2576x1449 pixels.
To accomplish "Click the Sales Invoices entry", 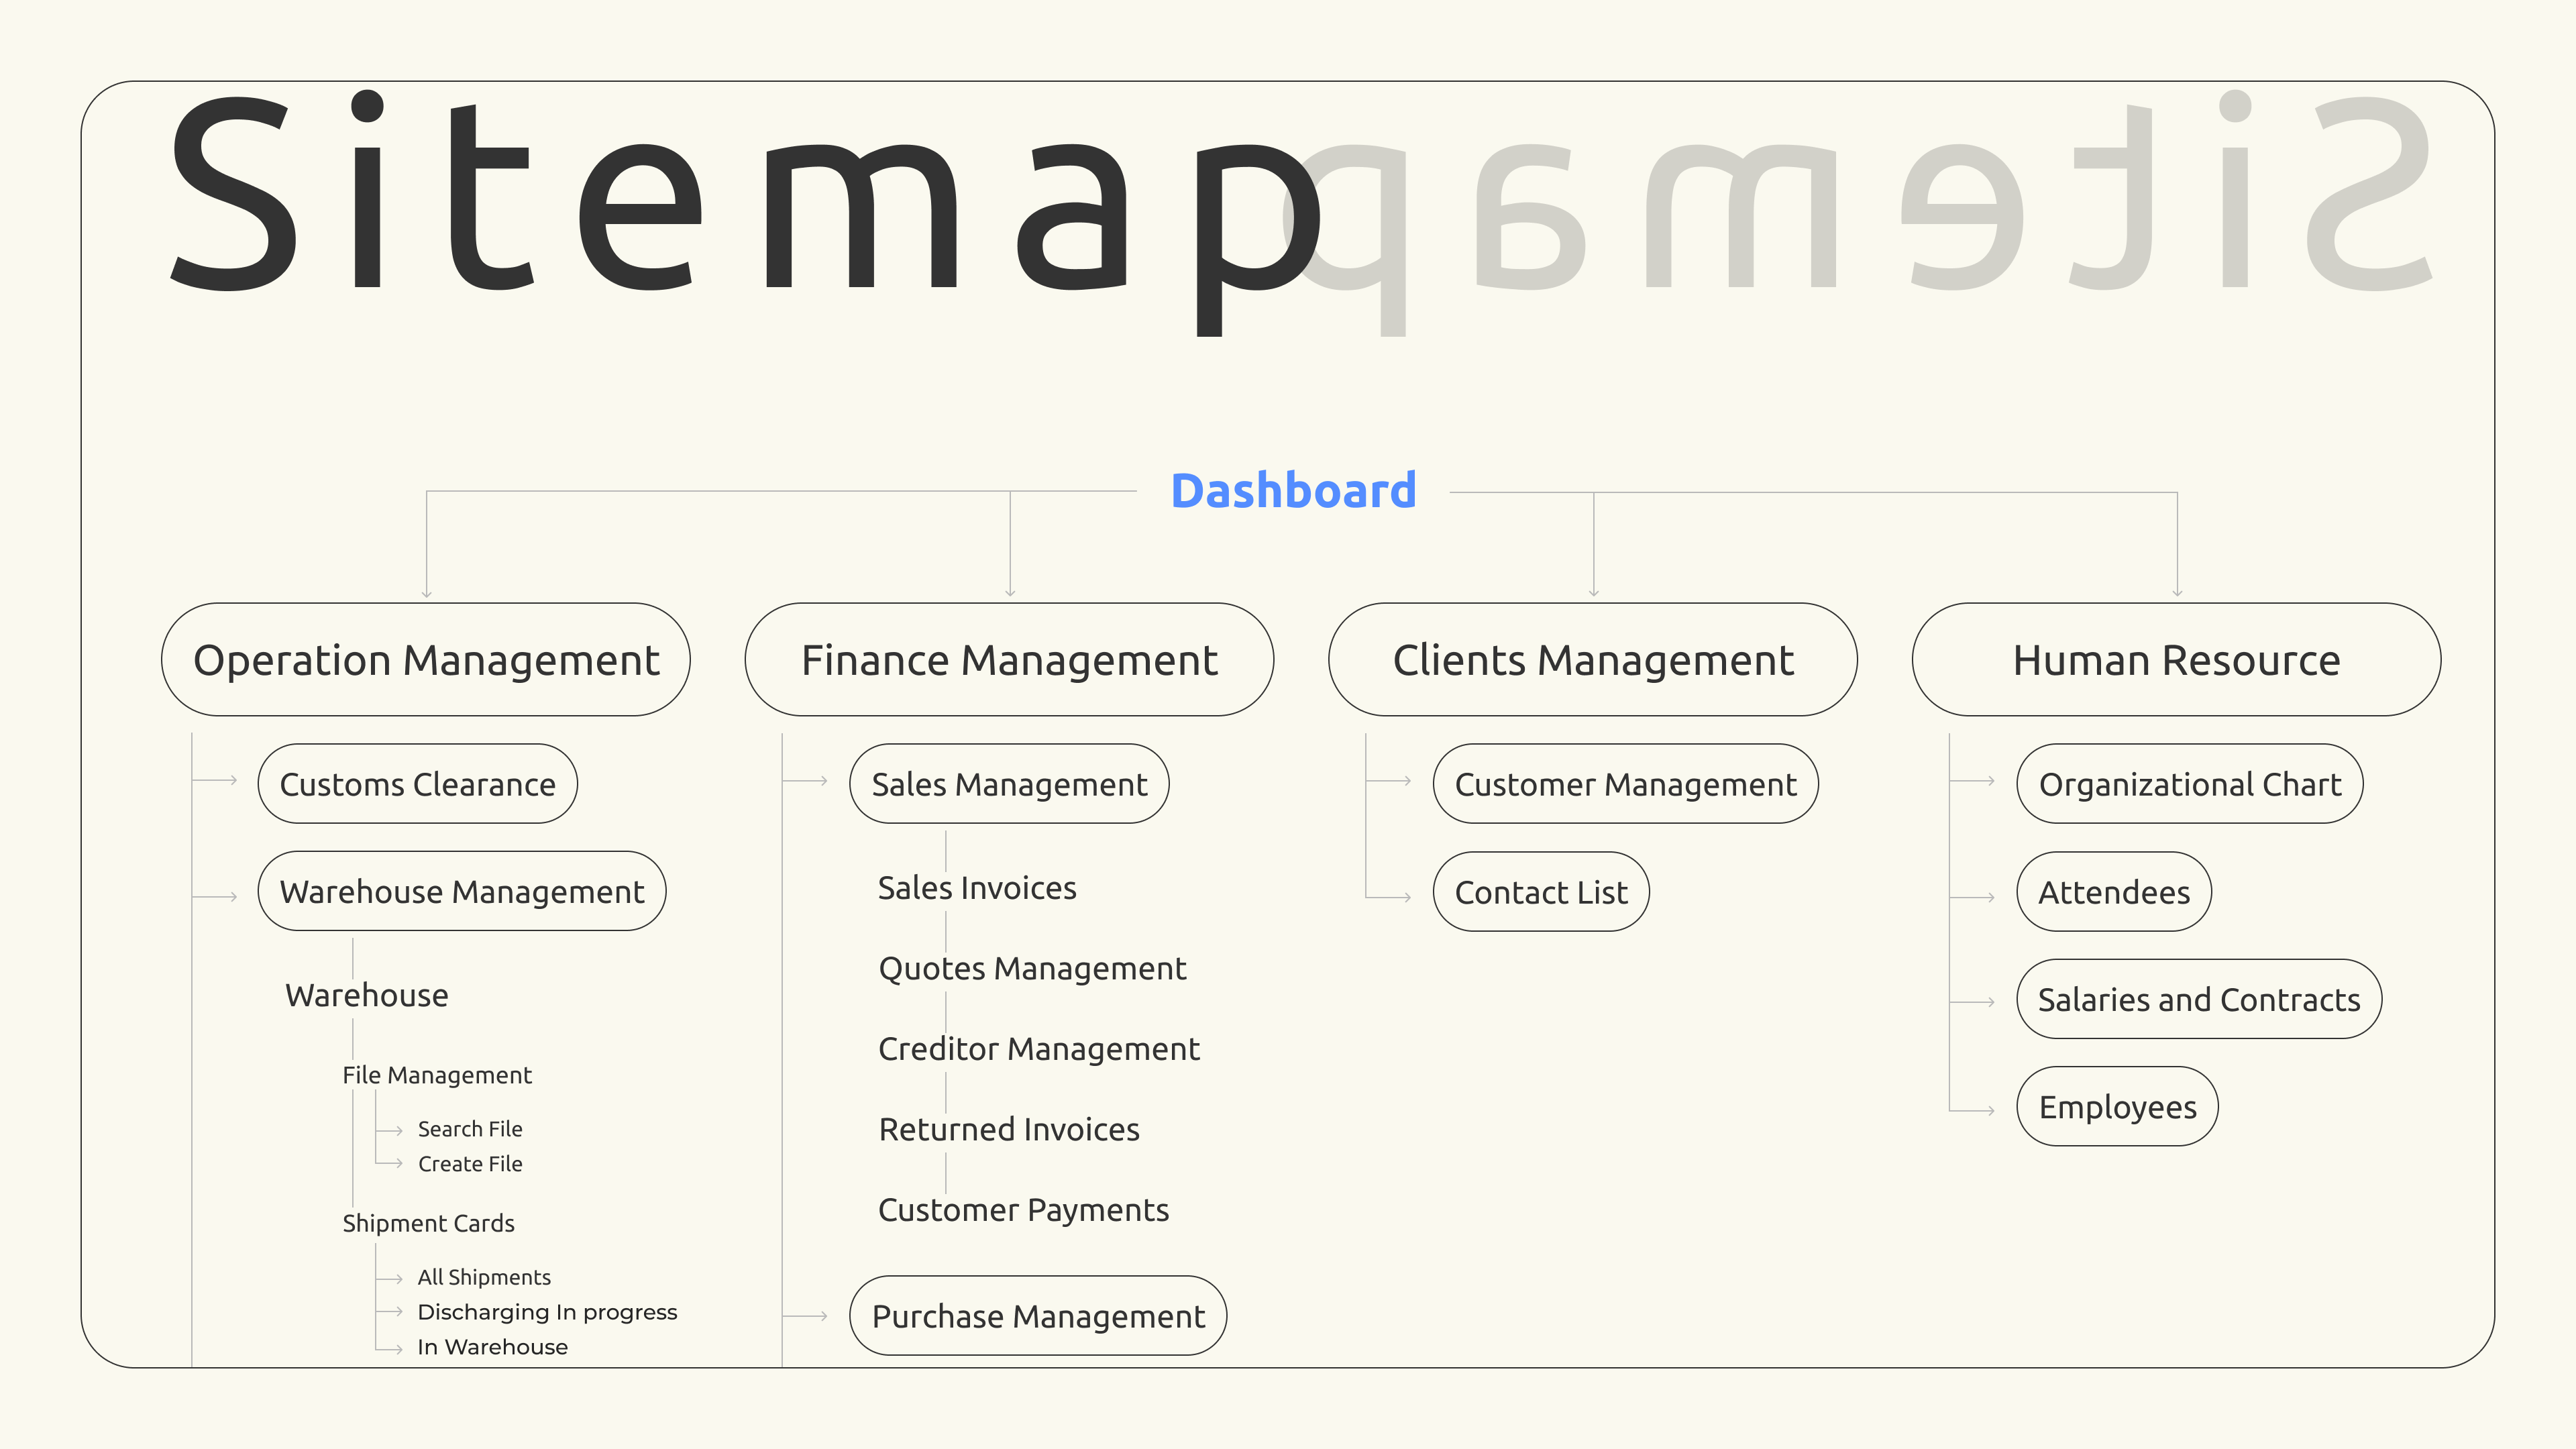I will [x=977, y=888].
